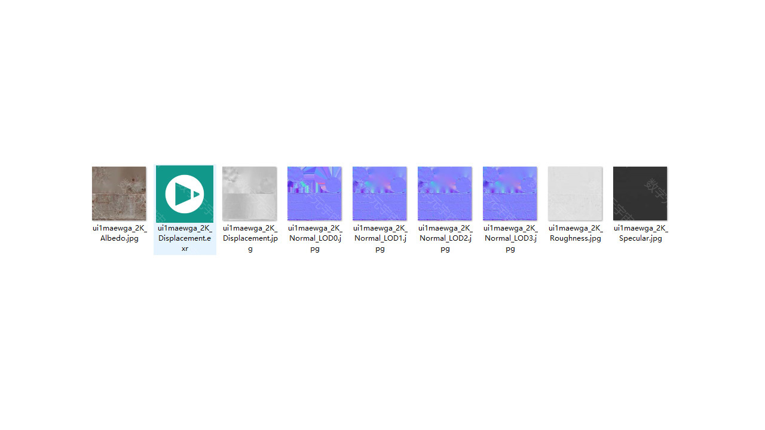
Task: Select the grayscale Displacement.jpg thumbnail
Action: tap(249, 193)
